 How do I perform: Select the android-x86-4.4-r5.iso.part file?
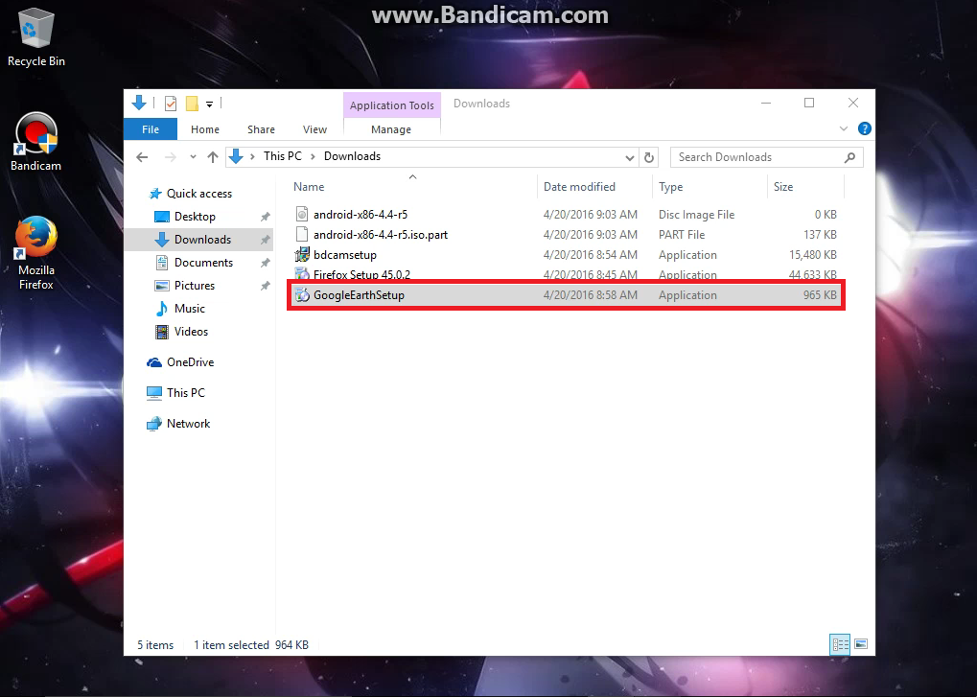point(566,235)
